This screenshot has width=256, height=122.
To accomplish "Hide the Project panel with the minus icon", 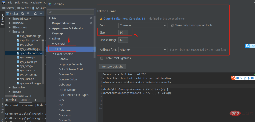I will click(x=41, y=14).
